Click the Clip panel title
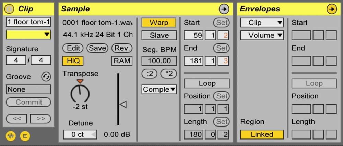This screenshot has width=343, height=146. tap(26, 9)
